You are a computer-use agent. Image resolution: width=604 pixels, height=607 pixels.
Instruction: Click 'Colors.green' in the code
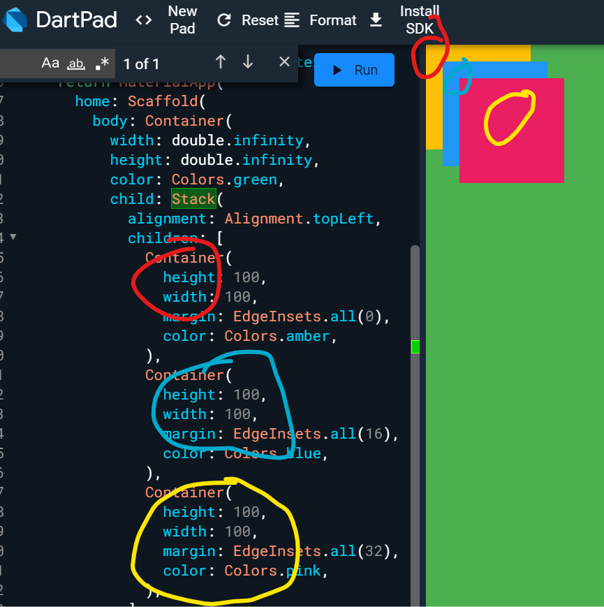pyautogui.click(x=224, y=180)
